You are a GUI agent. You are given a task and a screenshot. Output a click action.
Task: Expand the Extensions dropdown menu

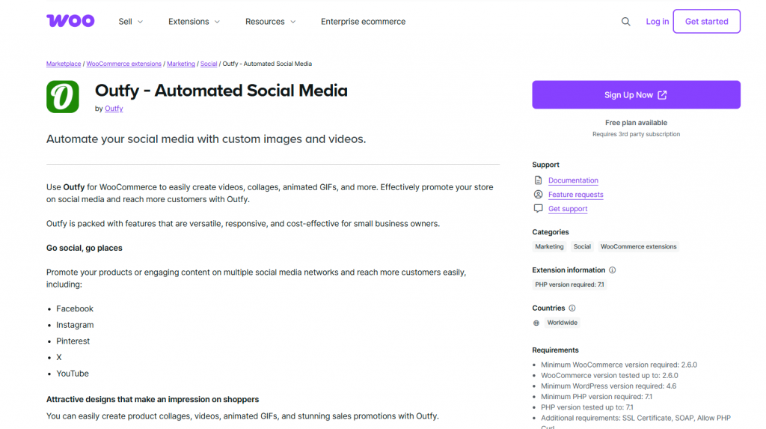pos(194,22)
